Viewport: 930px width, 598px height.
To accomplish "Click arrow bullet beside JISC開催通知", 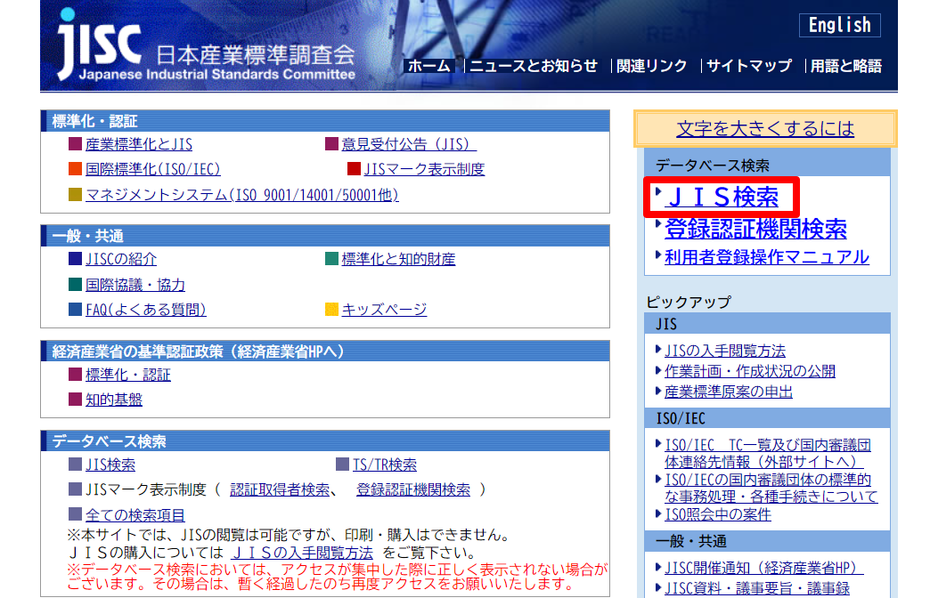I will point(657,567).
